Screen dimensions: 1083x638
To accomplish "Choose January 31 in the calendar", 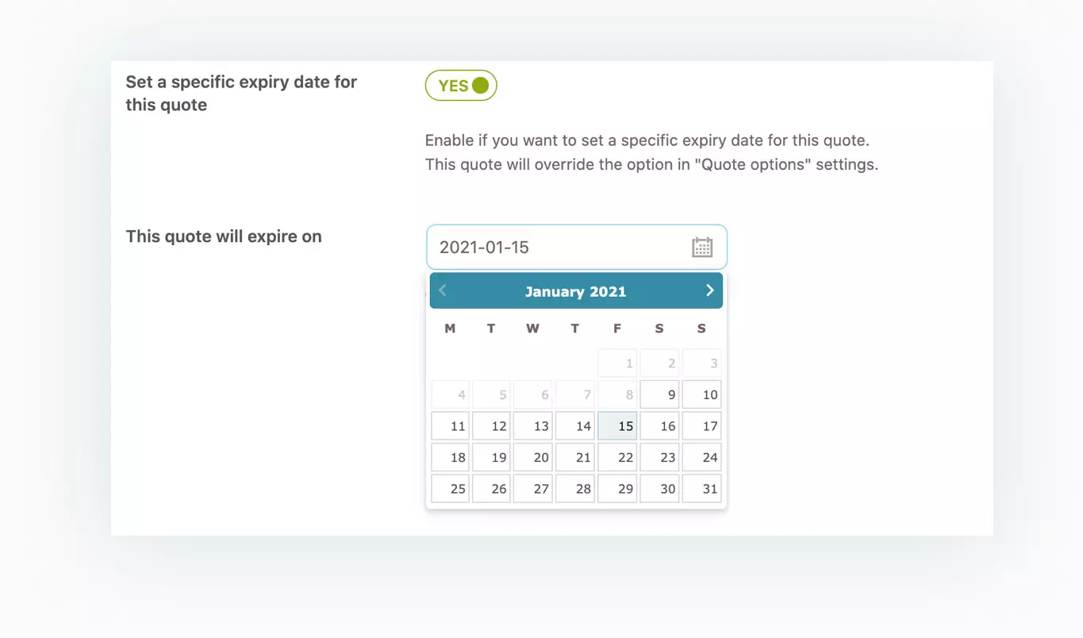I will coord(701,488).
